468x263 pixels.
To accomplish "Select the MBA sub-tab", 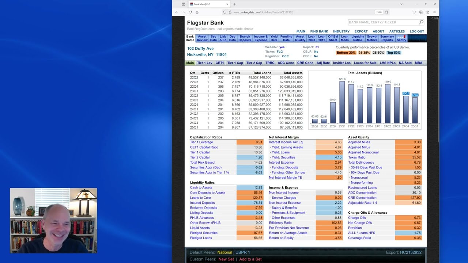I will pos(419,63).
